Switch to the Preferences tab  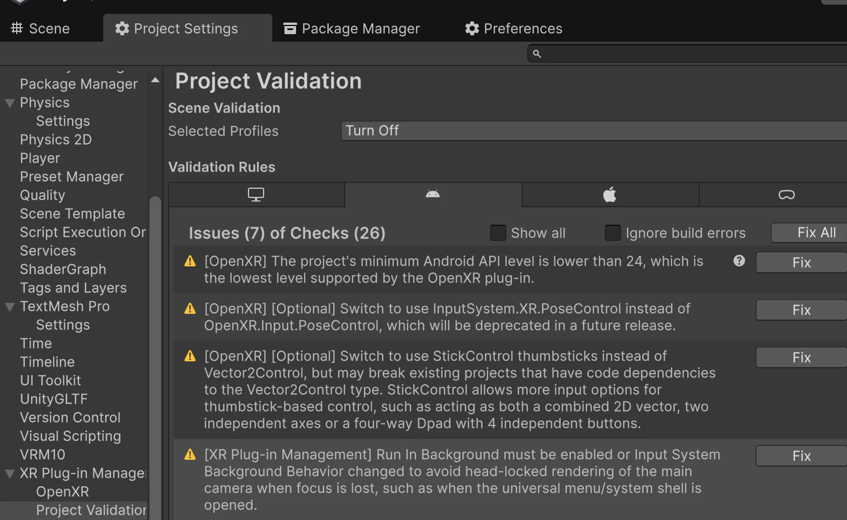(x=514, y=28)
